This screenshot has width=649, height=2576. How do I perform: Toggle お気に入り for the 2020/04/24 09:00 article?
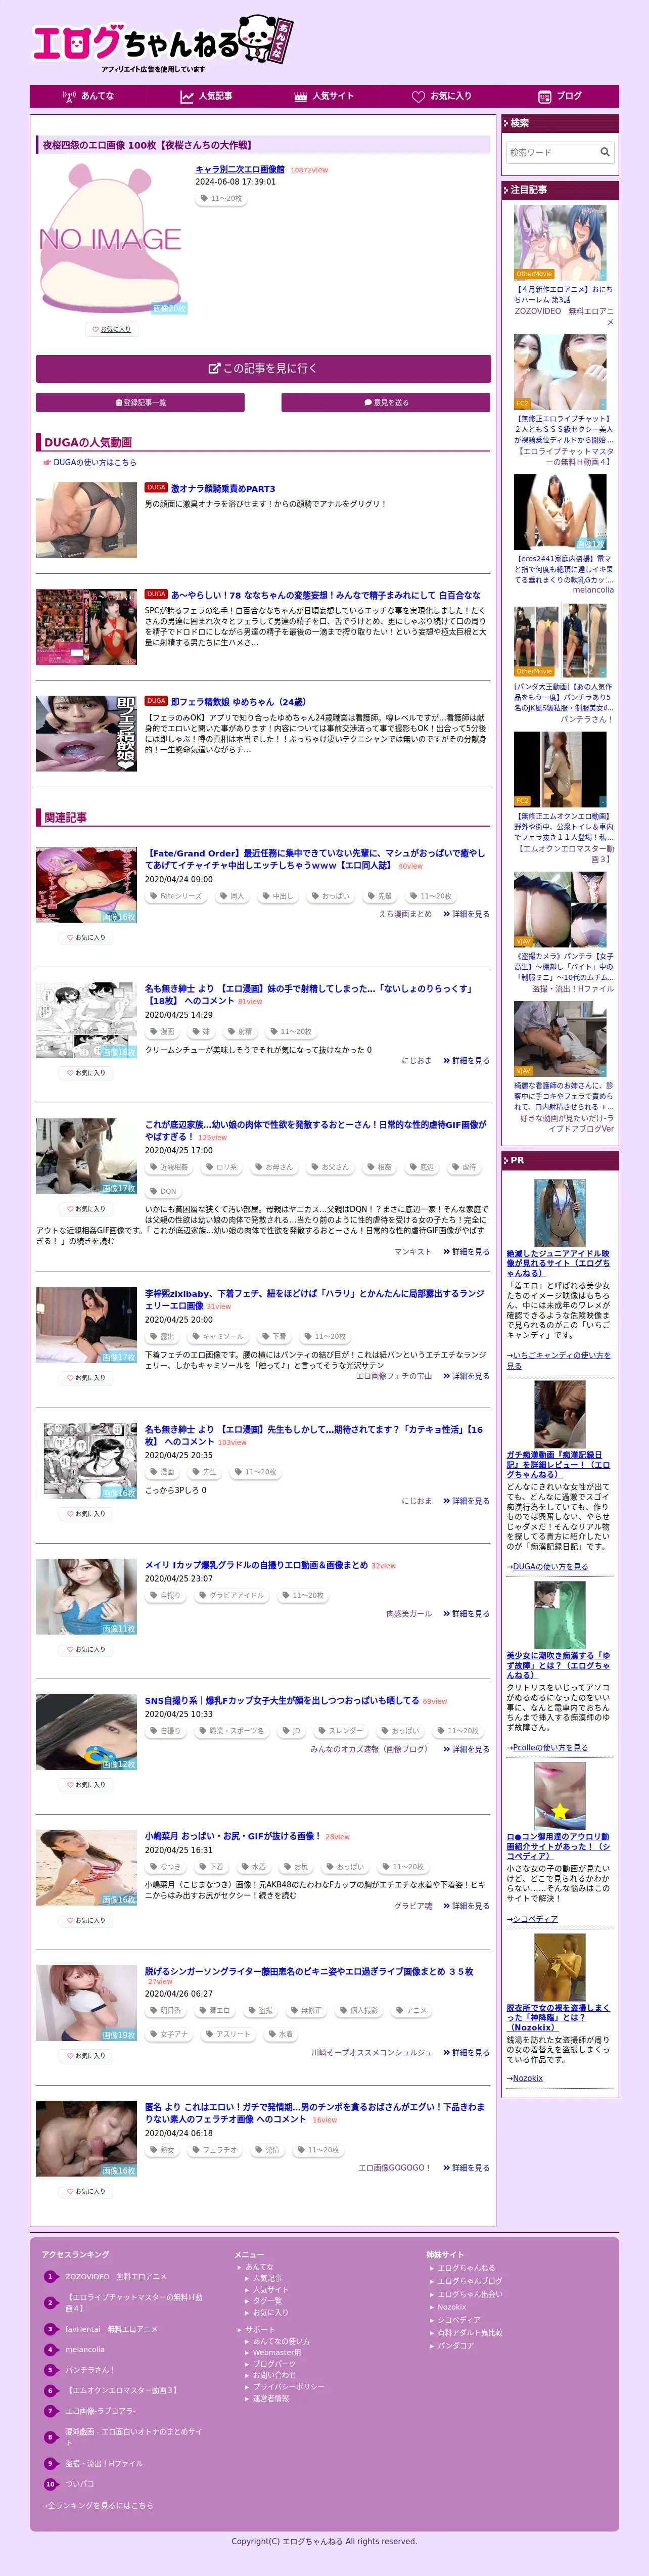pos(86,938)
